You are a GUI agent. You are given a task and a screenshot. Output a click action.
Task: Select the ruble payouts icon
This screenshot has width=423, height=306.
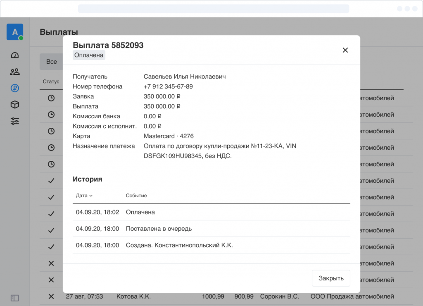click(15, 88)
